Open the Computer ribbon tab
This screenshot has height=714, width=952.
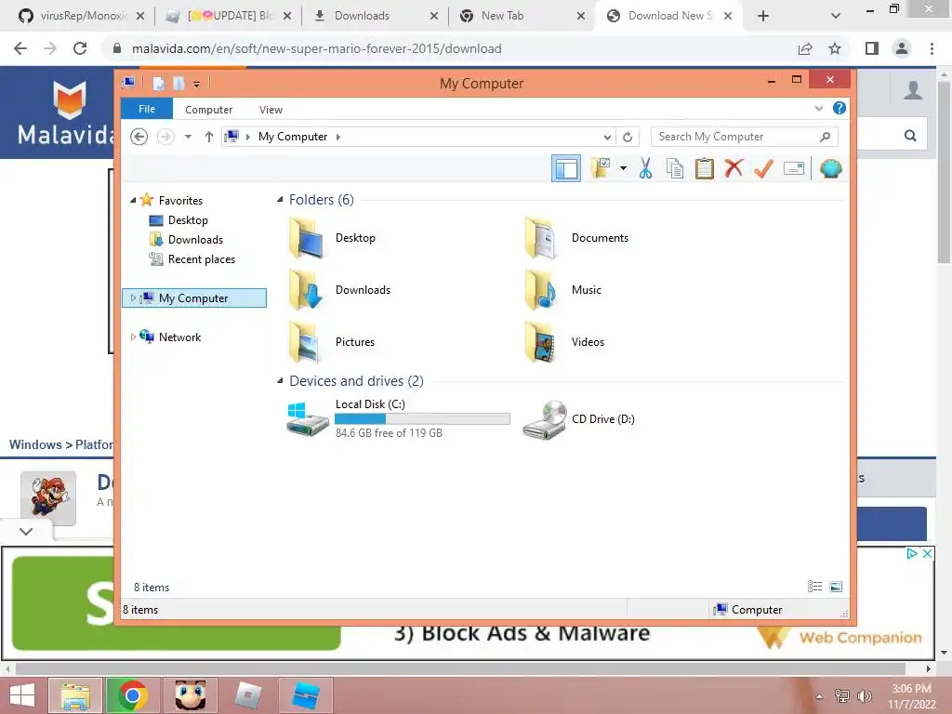(208, 110)
